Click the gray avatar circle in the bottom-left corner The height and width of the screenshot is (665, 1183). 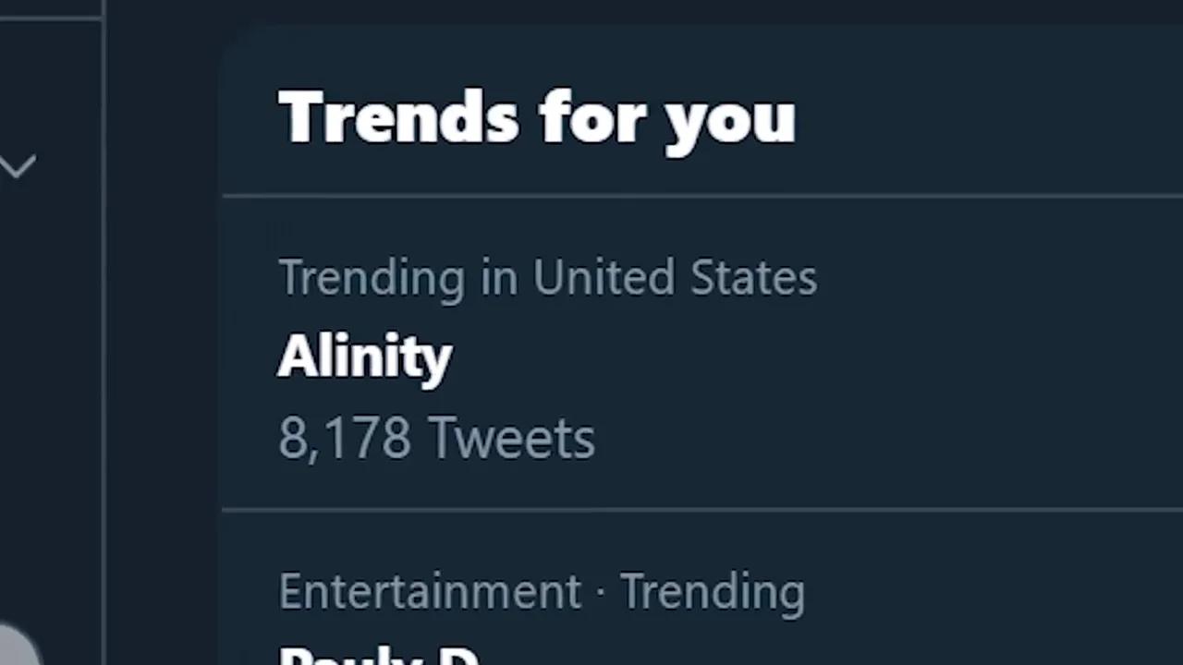point(15,649)
